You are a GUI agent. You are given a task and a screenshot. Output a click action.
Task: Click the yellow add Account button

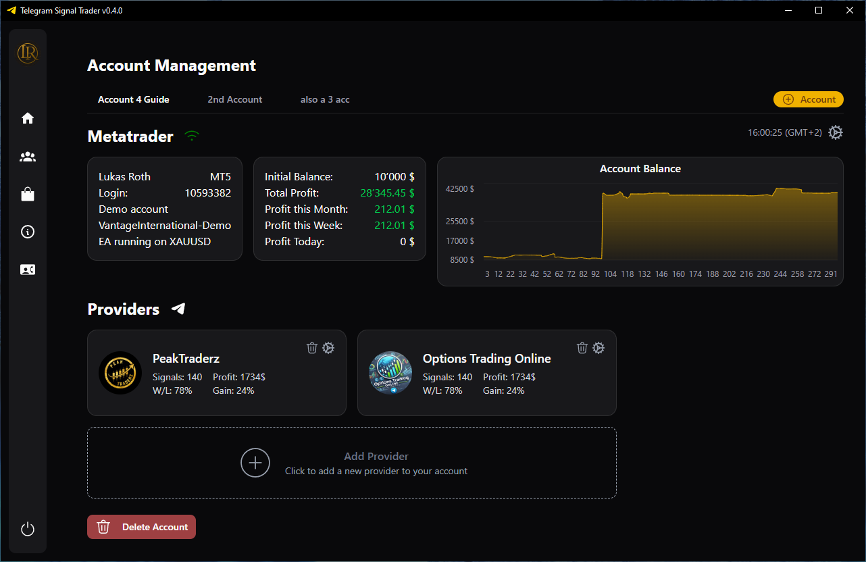tap(809, 99)
